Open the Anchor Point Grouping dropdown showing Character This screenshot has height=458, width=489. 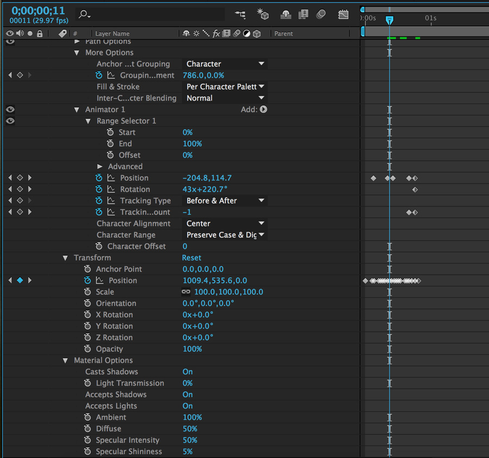(224, 64)
